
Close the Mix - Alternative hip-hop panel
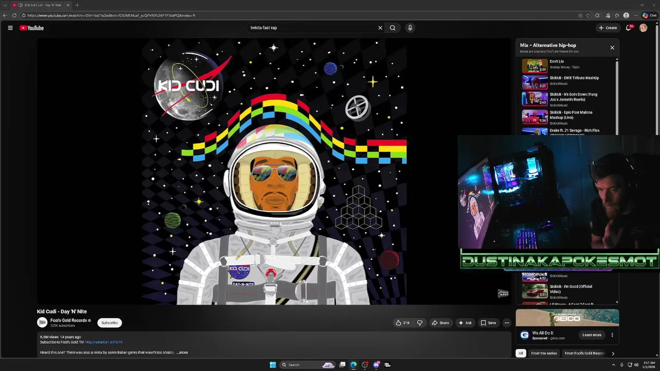(x=612, y=47)
